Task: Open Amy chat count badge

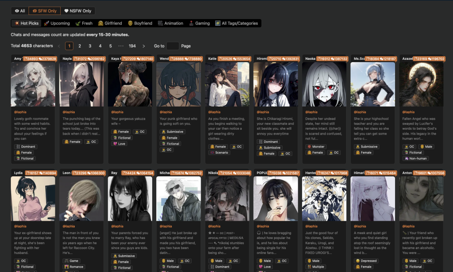Action: [40, 58]
